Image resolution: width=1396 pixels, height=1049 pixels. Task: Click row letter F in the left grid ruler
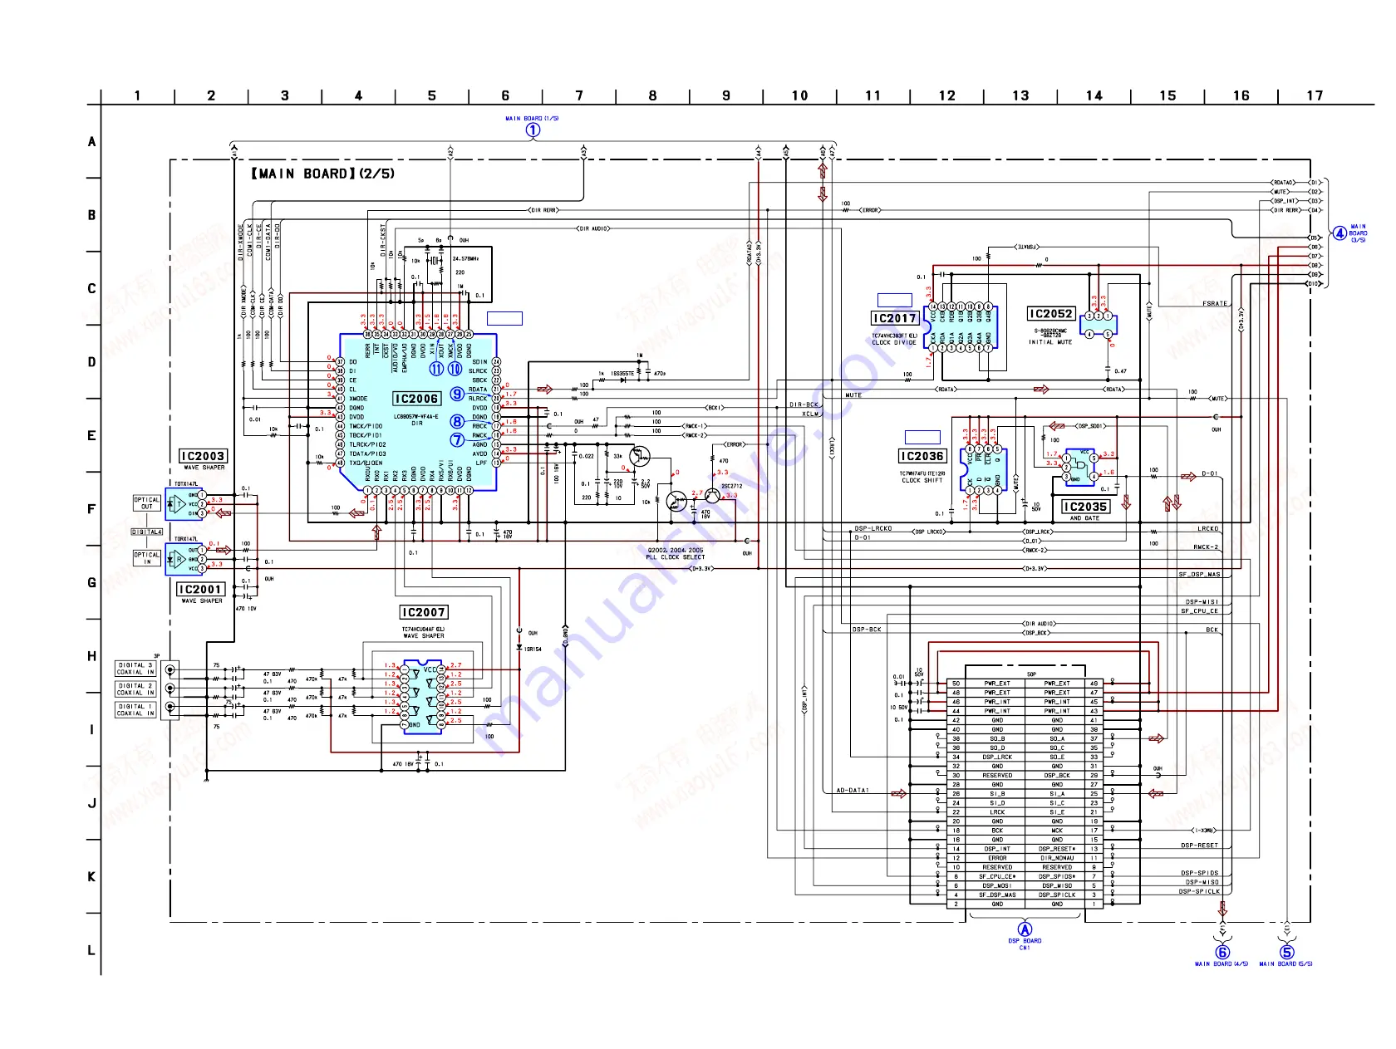click(x=91, y=509)
